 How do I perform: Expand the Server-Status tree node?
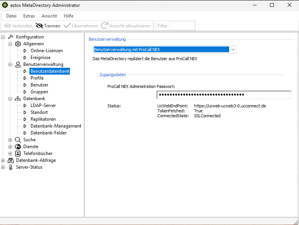3,167
